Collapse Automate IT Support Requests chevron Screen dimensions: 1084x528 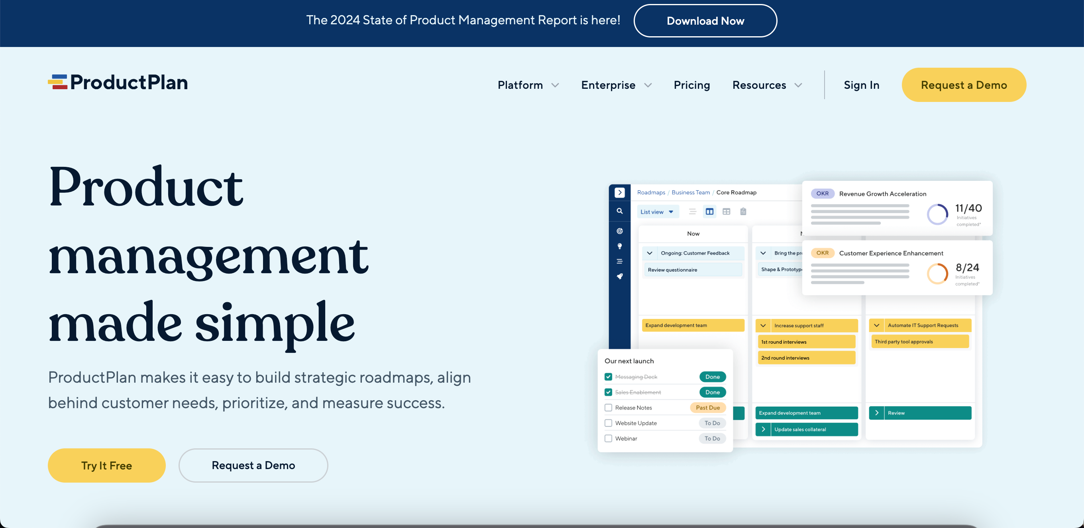click(x=876, y=325)
